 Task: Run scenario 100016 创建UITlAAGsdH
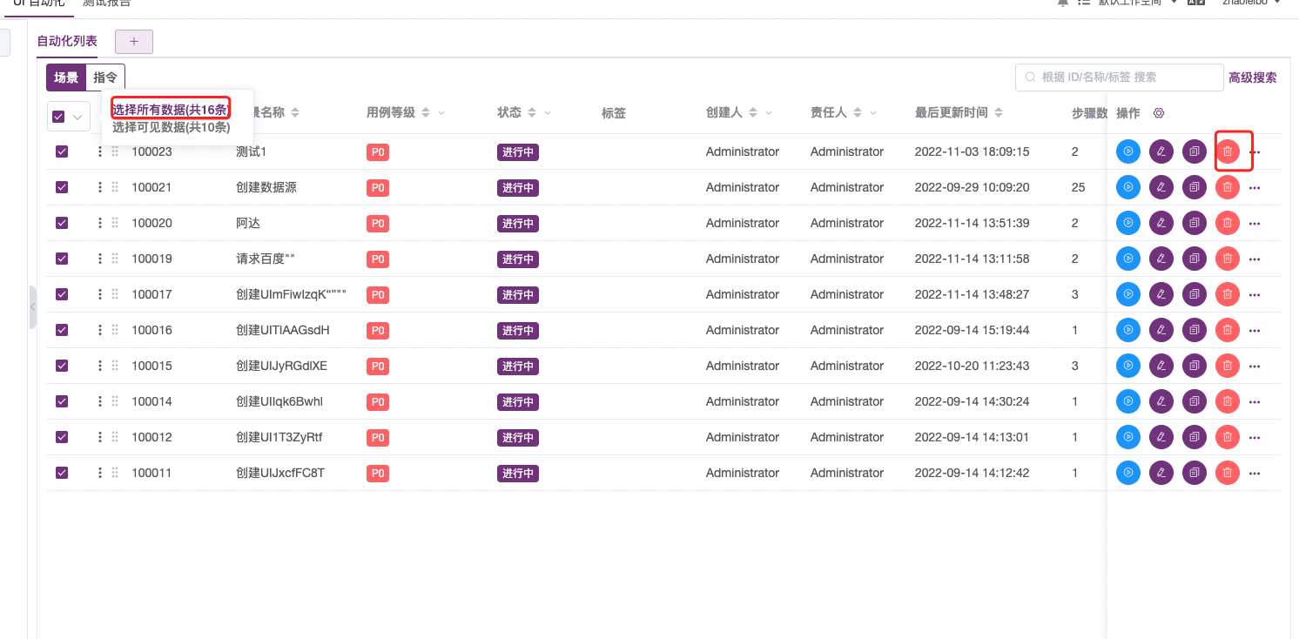coord(1127,330)
